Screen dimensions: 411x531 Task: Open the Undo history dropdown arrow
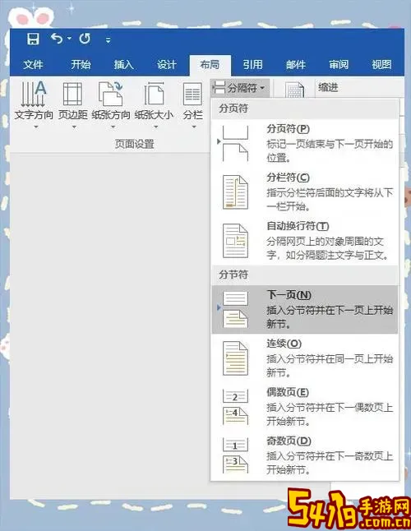tap(69, 39)
